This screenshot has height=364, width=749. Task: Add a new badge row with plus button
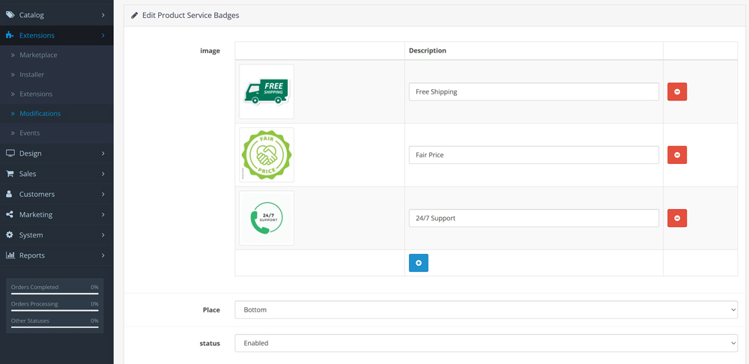tap(418, 263)
